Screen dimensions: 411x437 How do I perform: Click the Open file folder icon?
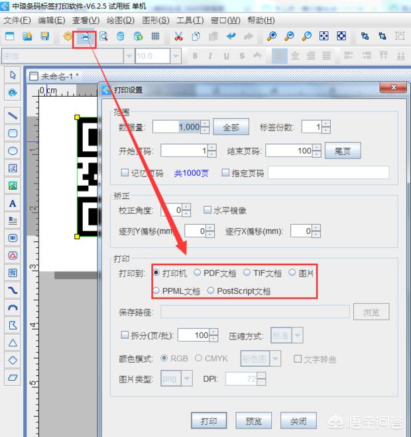tap(27, 36)
